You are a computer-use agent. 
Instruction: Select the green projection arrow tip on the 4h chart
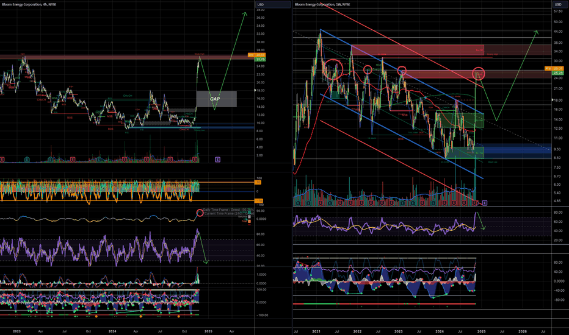click(x=245, y=14)
